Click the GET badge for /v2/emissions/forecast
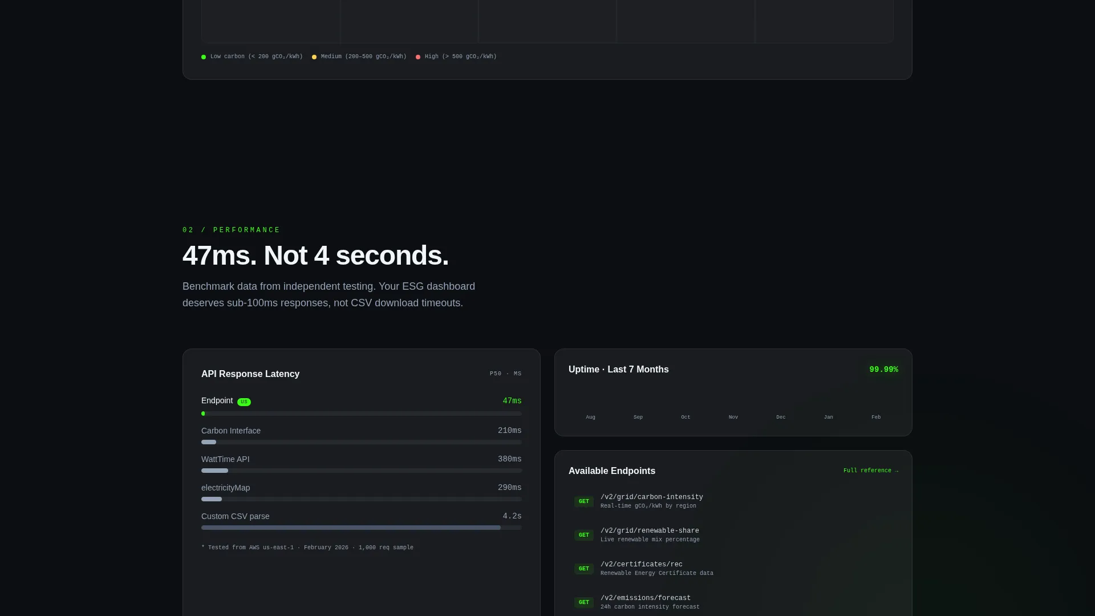Viewport: 1095px width, 616px height. [x=583, y=603]
